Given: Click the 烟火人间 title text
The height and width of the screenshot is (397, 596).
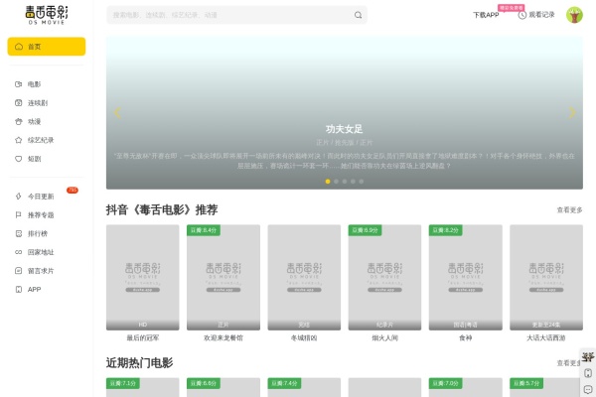Looking at the screenshot, I should (384, 337).
